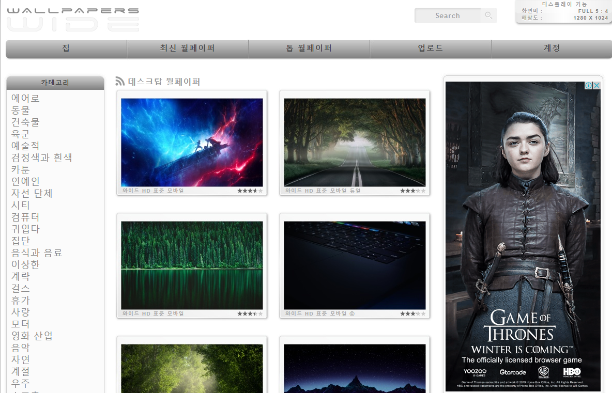Open the RSS feed icon beside 데스크탑 월페이퍼

pos(120,81)
